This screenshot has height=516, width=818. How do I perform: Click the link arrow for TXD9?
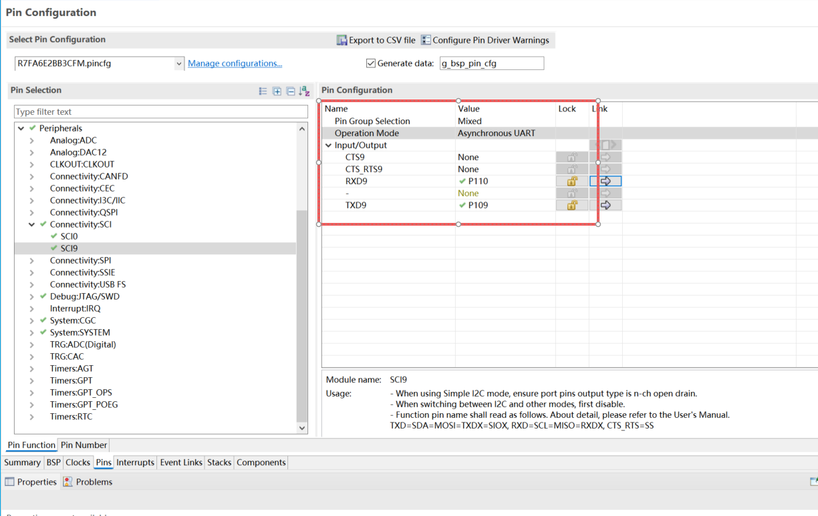click(605, 205)
